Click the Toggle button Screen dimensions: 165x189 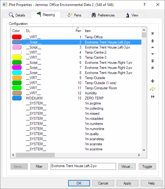(x=147, y=167)
